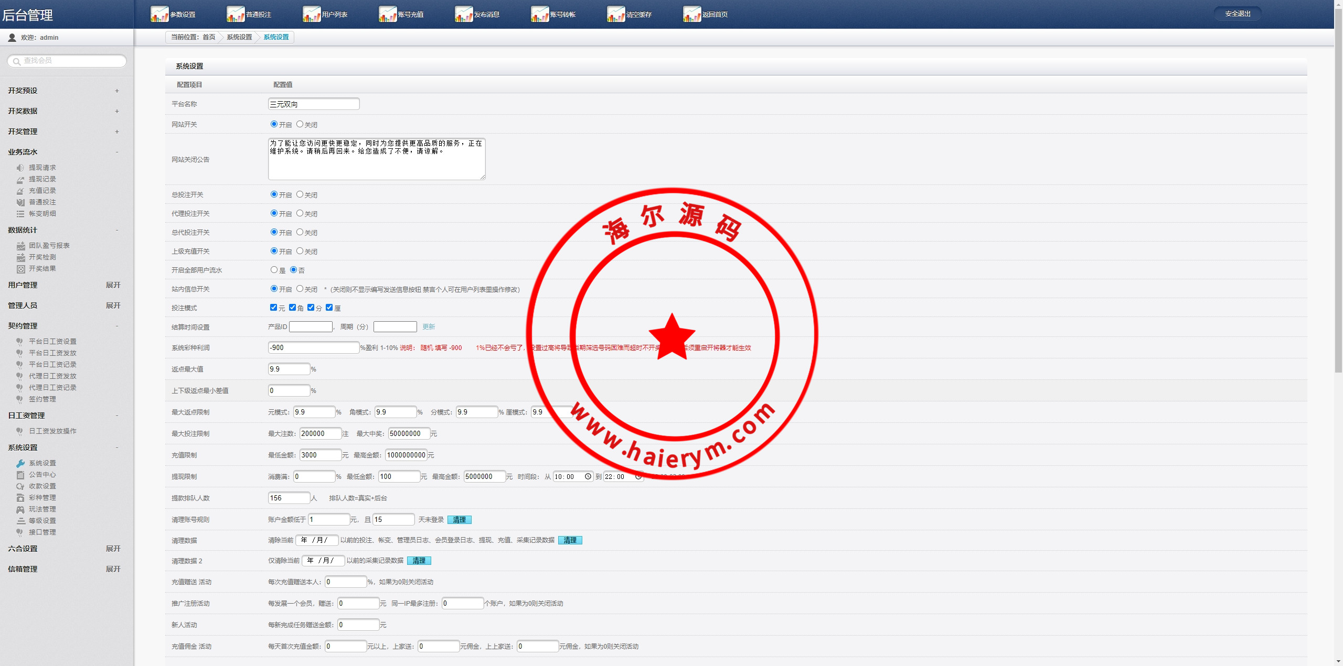Click the 账号充值 chart icon
The image size is (1343, 666).
point(388,14)
